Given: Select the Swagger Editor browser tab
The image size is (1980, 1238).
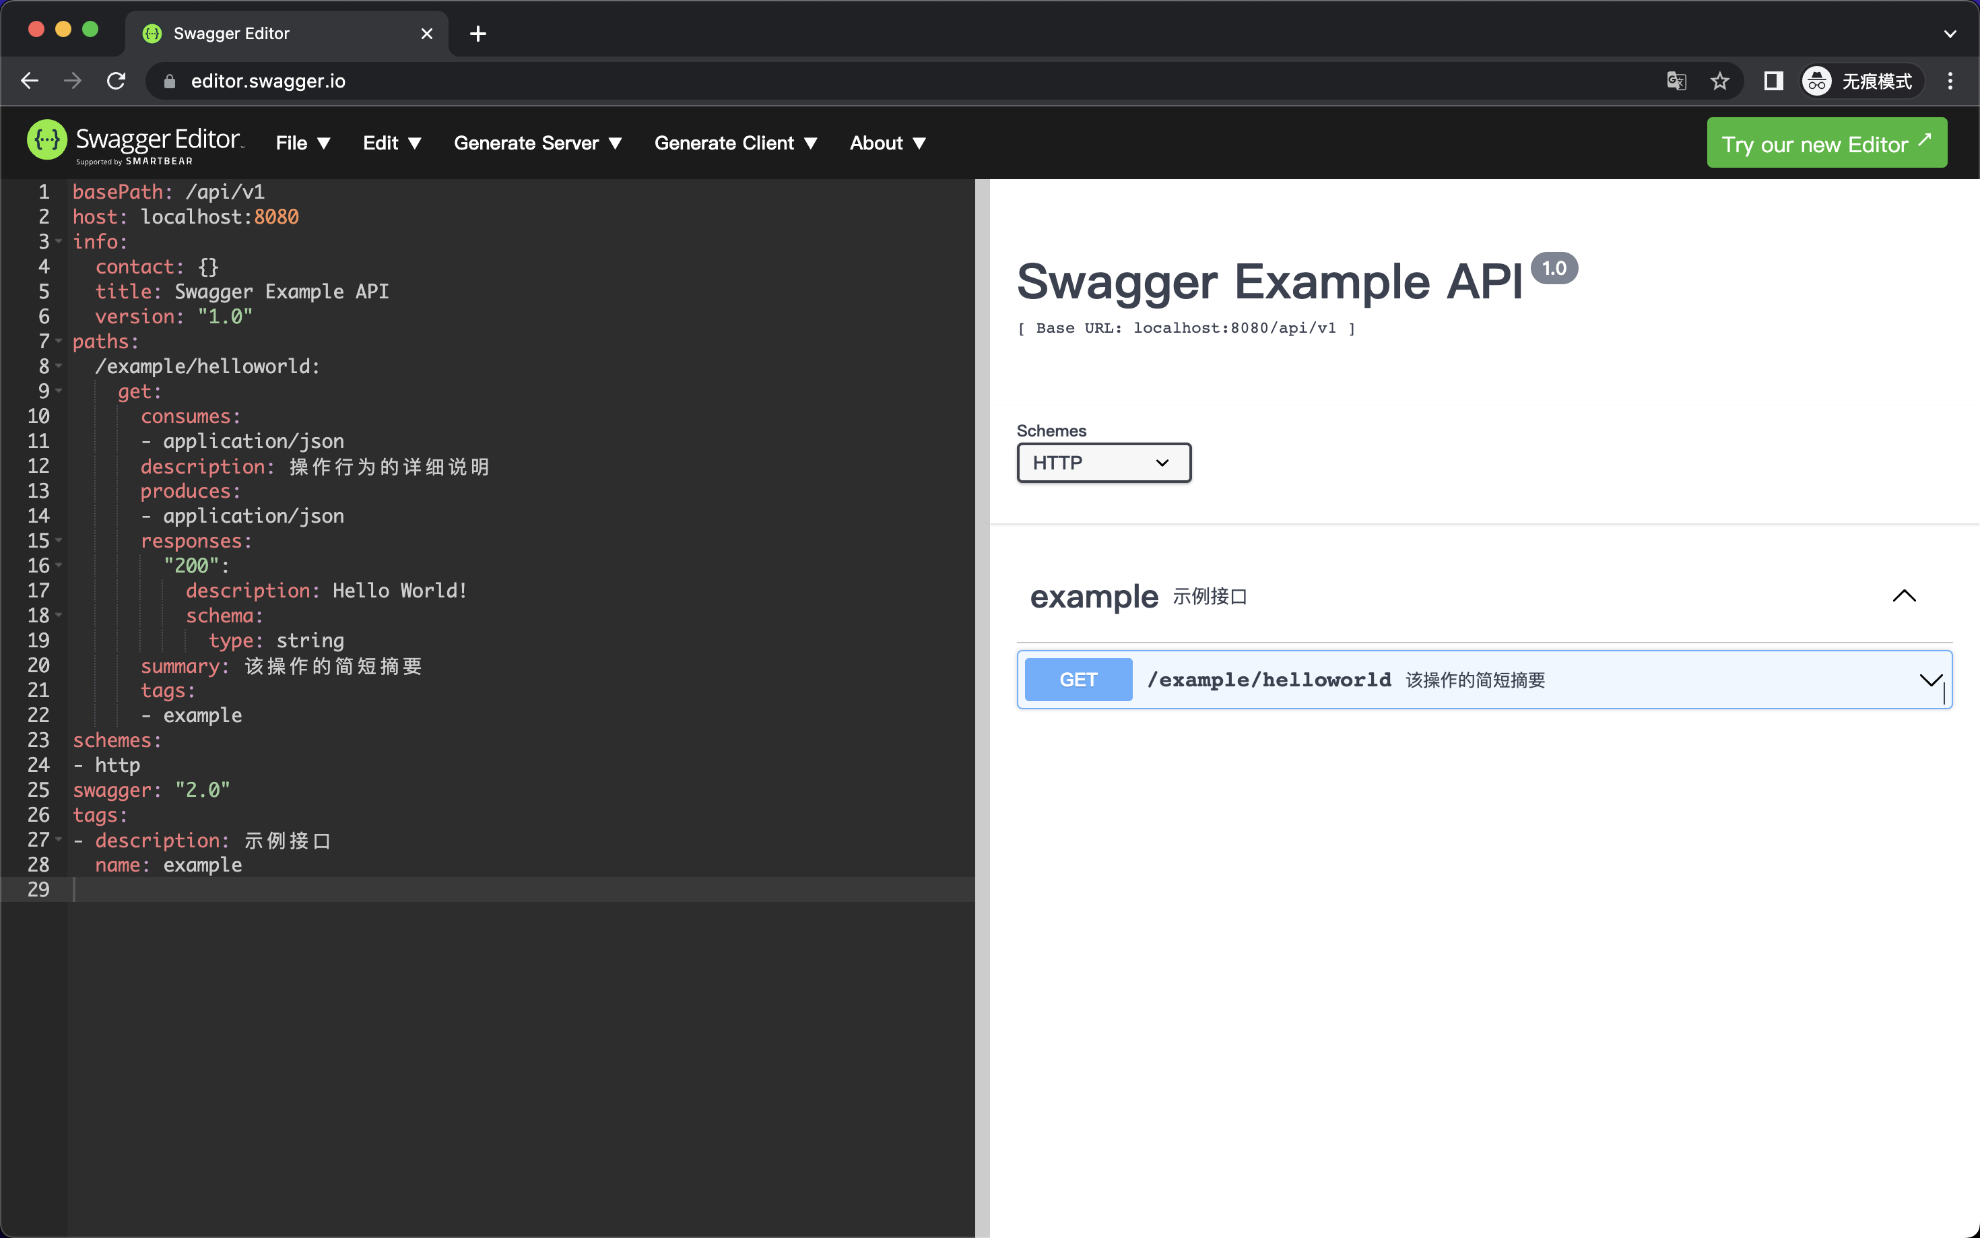Looking at the screenshot, I should (232, 34).
